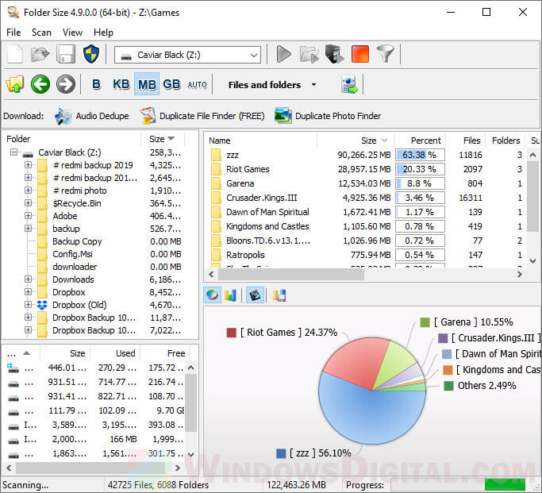This screenshot has height=493, width=542.
Task: Click the file list horizontal scrollbar thumb
Action: (x=290, y=275)
